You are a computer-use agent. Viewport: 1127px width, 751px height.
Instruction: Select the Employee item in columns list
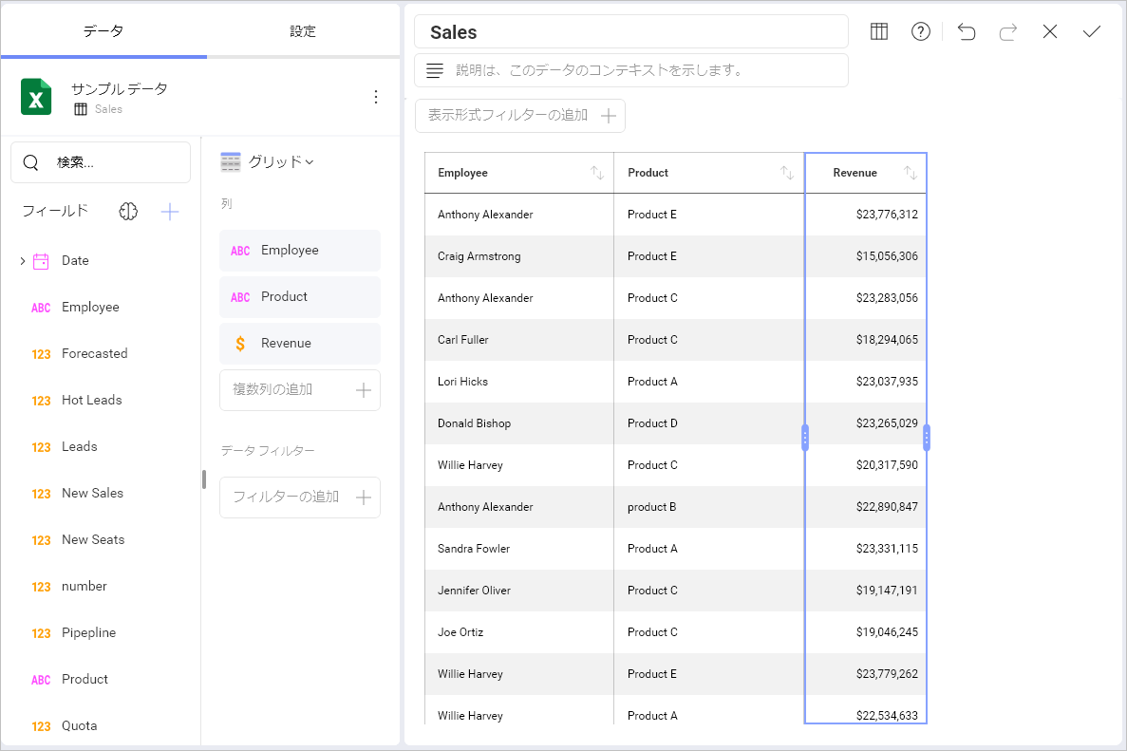pyautogui.click(x=300, y=251)
